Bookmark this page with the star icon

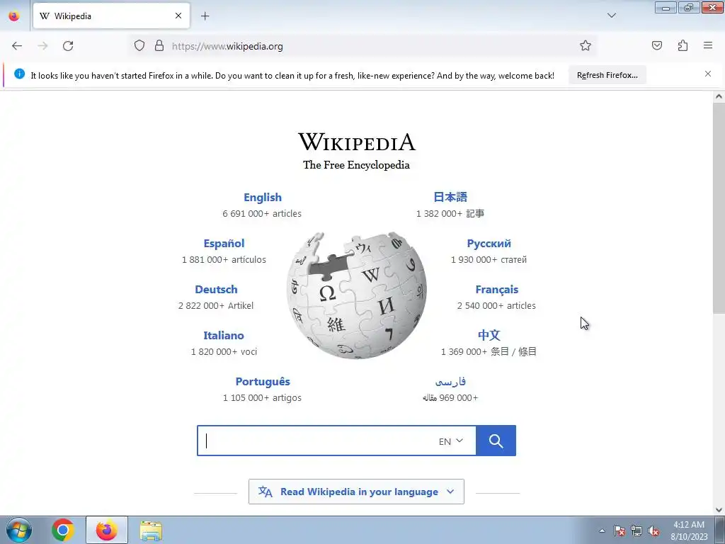(x=586, y=46)
